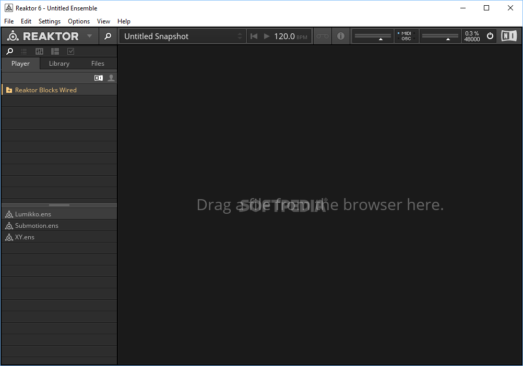Close the Reaktor 6 window
Viewport: 523px width, 366px height.
510,8
